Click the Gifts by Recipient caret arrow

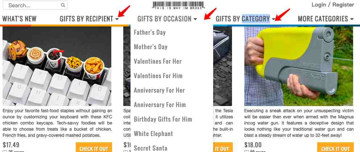pos(117,19)
